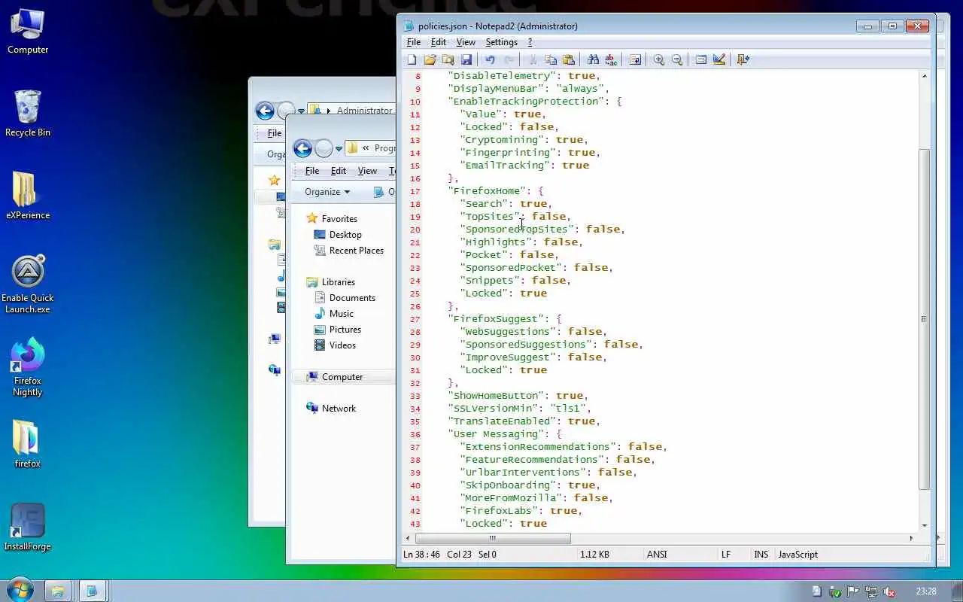Open Find with the binoculars icon
Screen dimensions: 963x602
[x=593, y=59]
